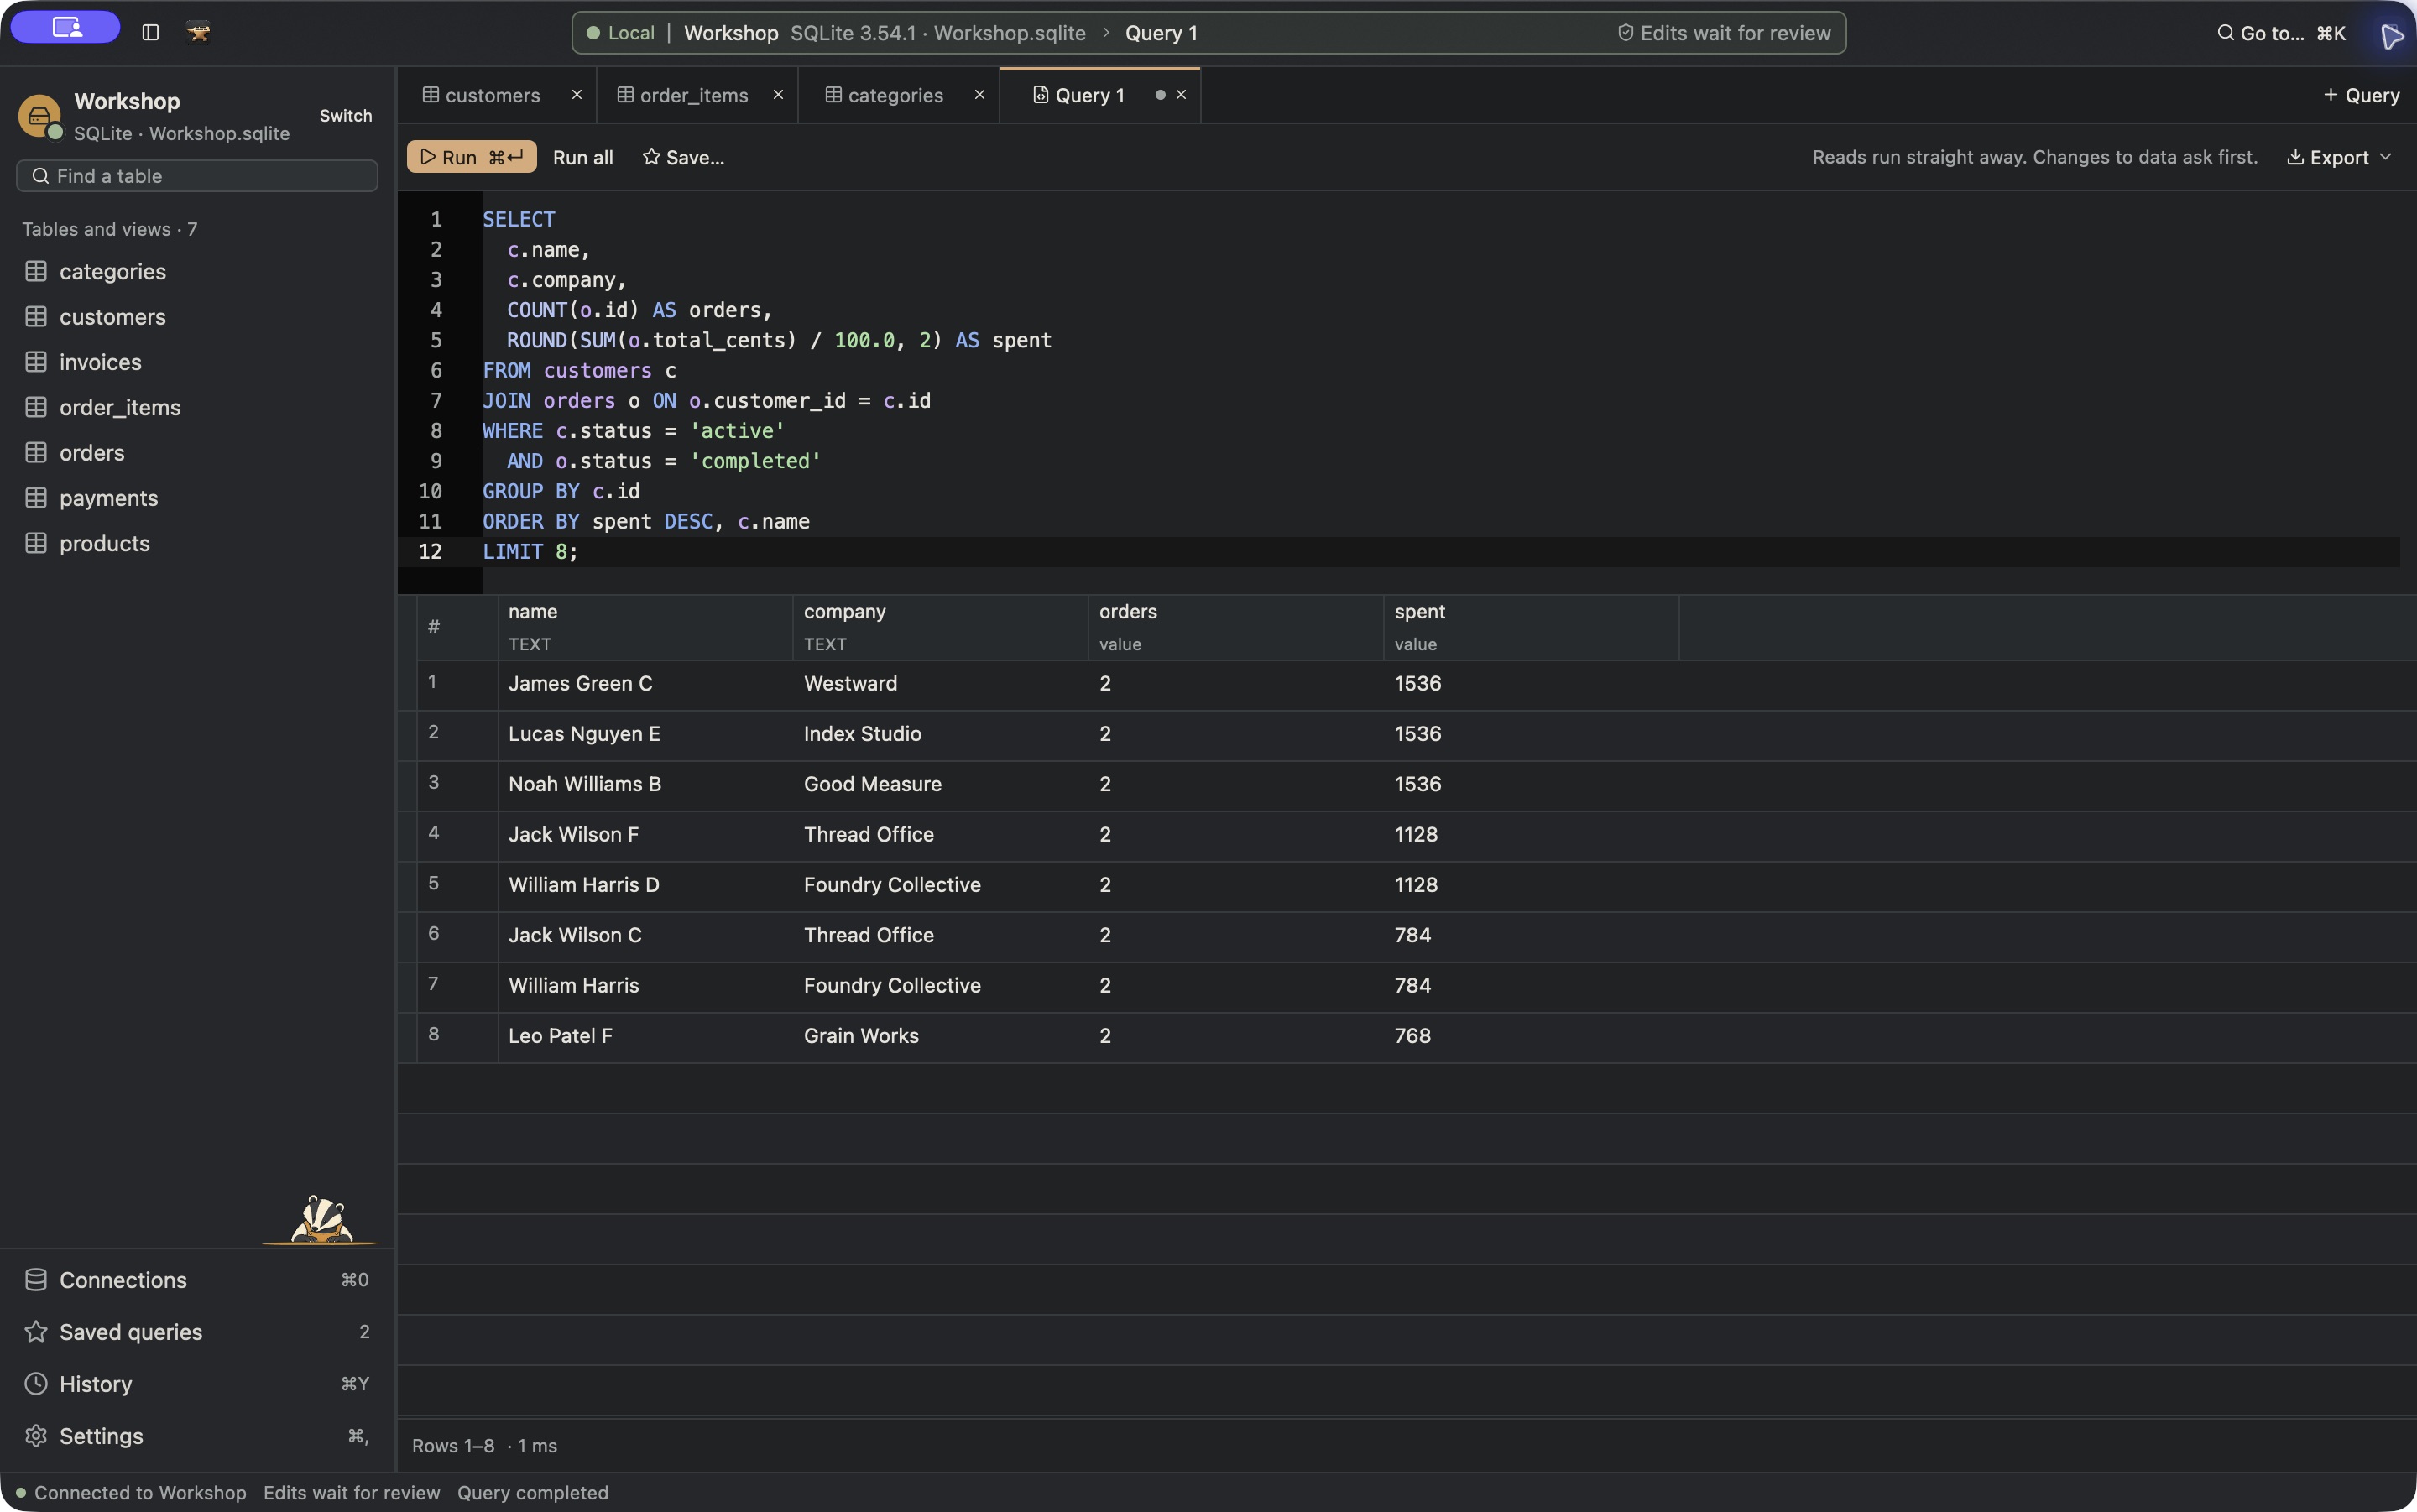
Task: Click Switch to change connection
Action: click(x=345, y=116)
